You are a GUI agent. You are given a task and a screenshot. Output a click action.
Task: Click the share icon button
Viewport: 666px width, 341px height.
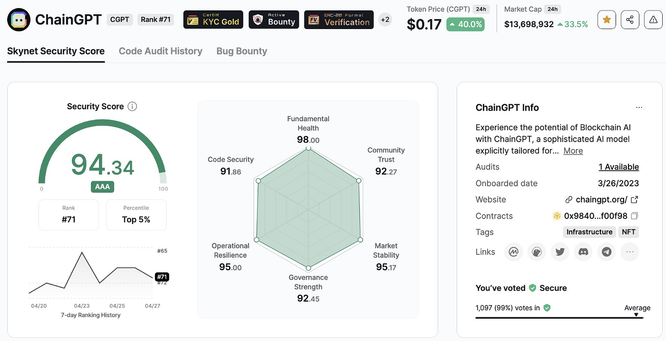[630, 19]
